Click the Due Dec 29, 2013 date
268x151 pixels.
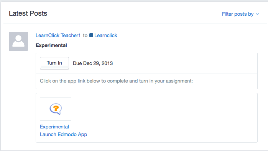(x=93, y=63)
